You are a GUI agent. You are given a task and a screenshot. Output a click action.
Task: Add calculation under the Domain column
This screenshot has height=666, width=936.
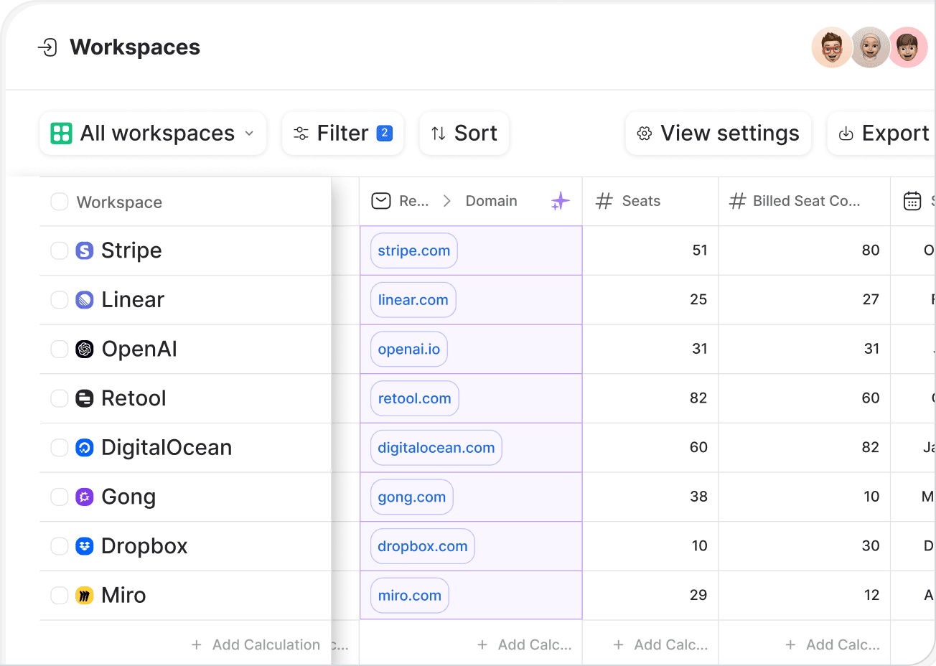525,644
